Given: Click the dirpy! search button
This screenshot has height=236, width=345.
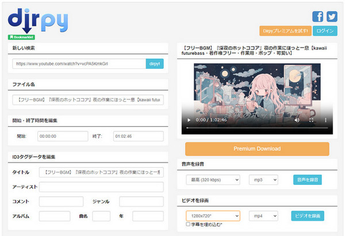Looking at the screenshot, I should (x=155, y=64).
